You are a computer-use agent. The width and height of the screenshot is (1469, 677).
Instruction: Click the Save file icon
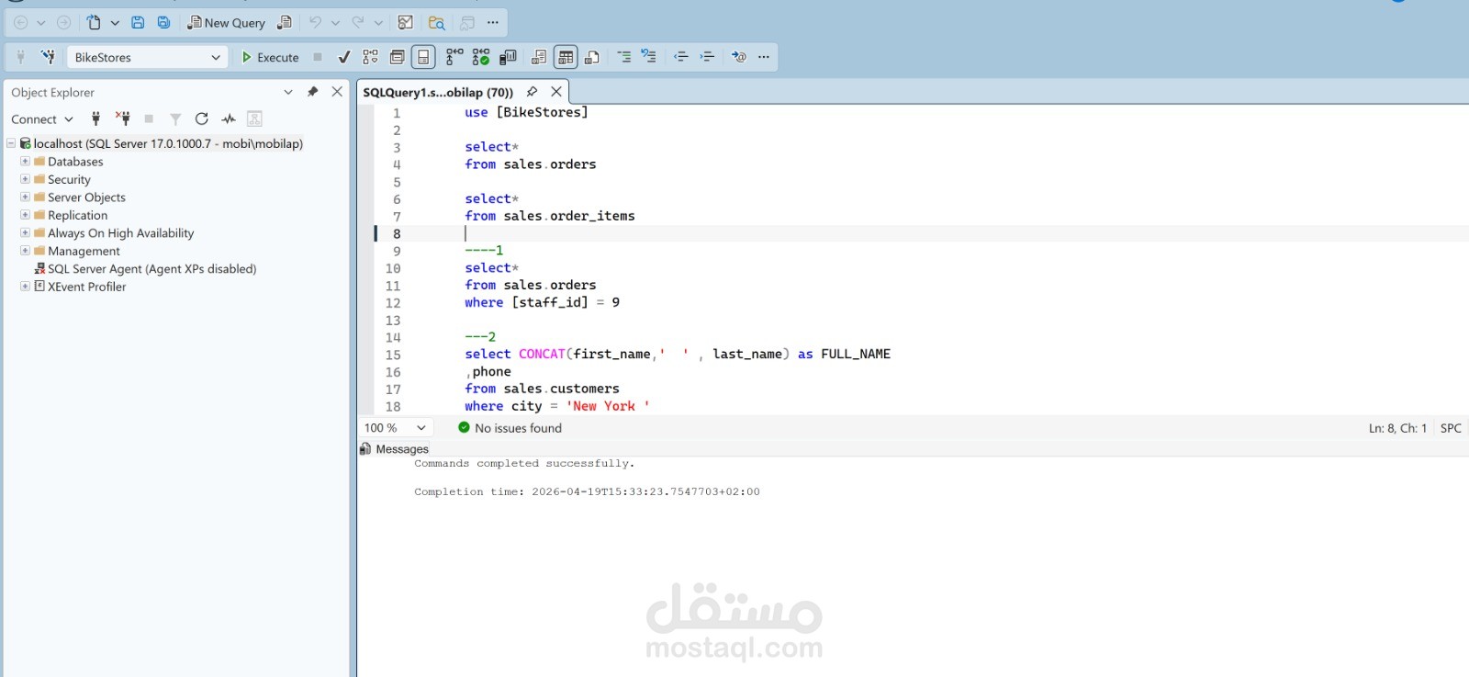[x=138, y=22]
